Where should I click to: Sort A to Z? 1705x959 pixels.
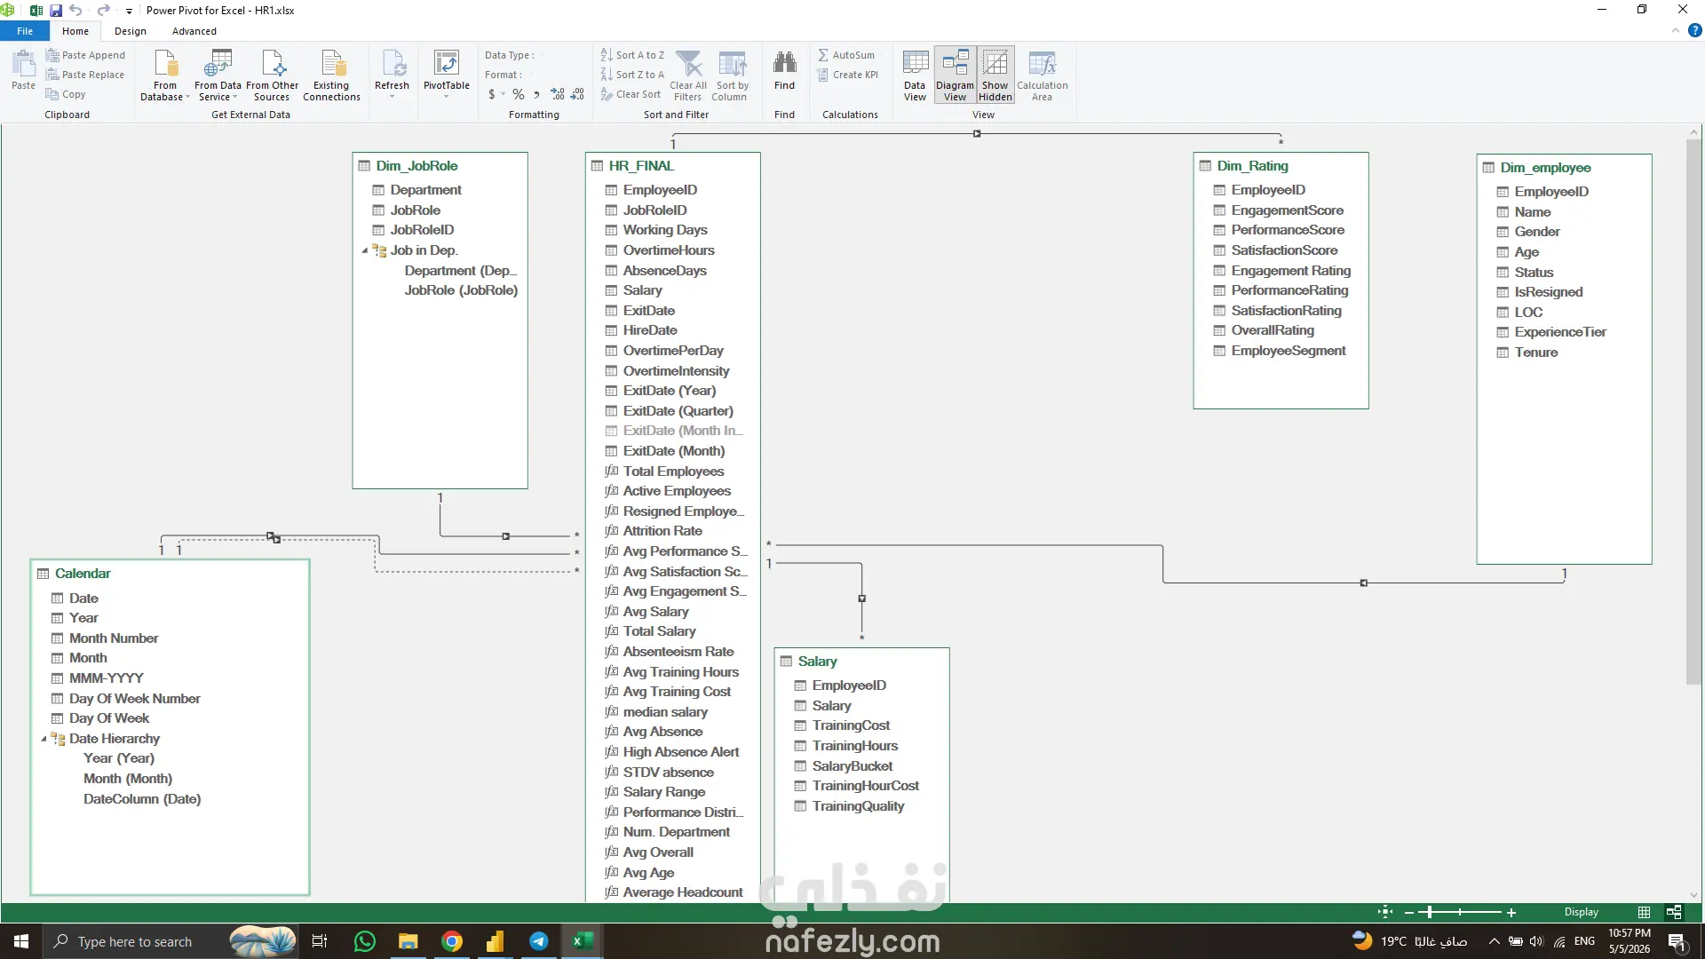(x=632, y=55)
